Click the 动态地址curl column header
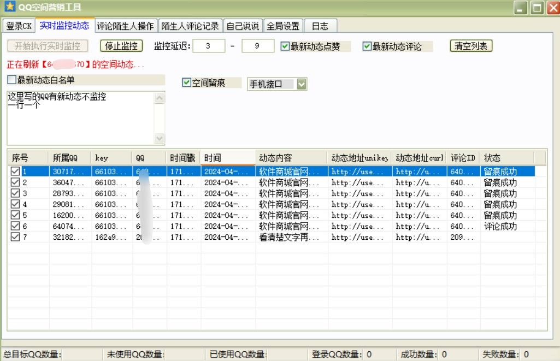This screenshot has height=361, width=560. tap(419, 157)
